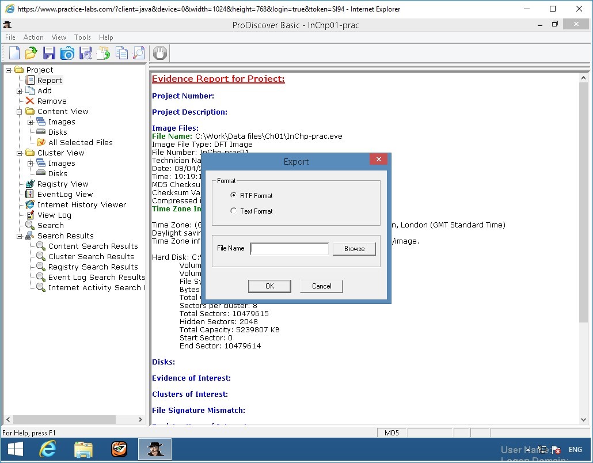Click the report scrollbar up arrow
The width and height of the screenshot is (593, 463).
pos(583,78)
